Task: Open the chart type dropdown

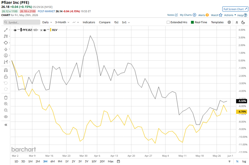Action: pyautogui.click(x=75, y=22)
